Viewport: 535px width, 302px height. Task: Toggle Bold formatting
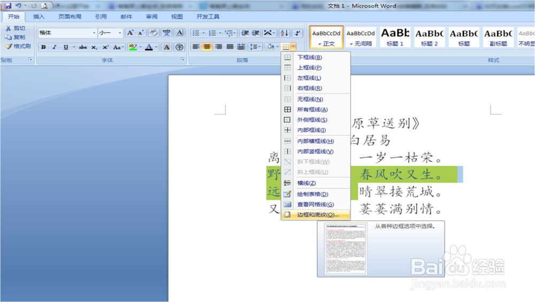(43, 47)
